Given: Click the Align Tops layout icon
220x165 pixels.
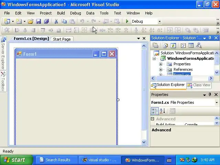Looking at the screenshot, I should point(43,30).
